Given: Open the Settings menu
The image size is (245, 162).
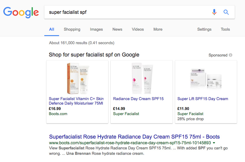Looking at the screenshot, I should click(x=204, y=29).
